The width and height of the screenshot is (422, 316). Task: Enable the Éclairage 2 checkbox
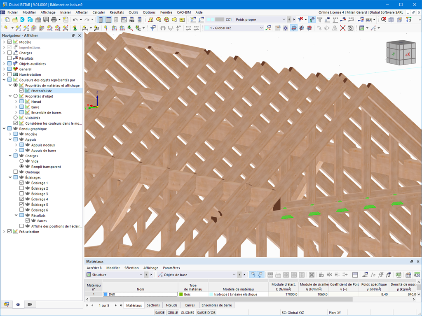click(22, 188)
